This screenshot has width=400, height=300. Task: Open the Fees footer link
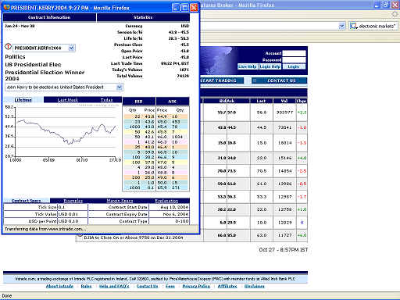pyautogui.click(x=170, y=286)
